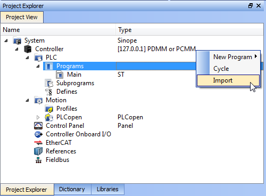Select the Motion label
Screen dimensions: 266x196
[56, 100]
